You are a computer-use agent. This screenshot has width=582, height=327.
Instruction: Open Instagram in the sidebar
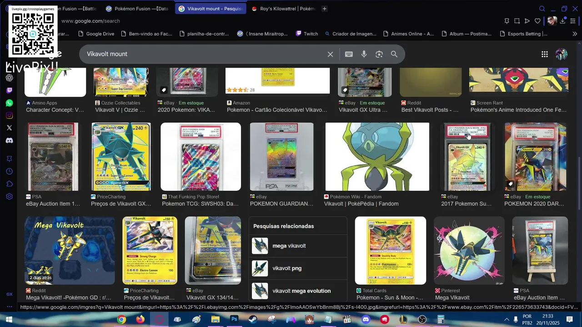[x=9, y=115]
